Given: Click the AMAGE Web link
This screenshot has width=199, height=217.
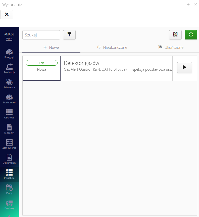Looking at the screenshot, I should coord(9,37).
